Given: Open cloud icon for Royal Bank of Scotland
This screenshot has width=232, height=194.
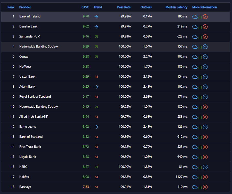Looking at the screenshot, I should point(195,97).
